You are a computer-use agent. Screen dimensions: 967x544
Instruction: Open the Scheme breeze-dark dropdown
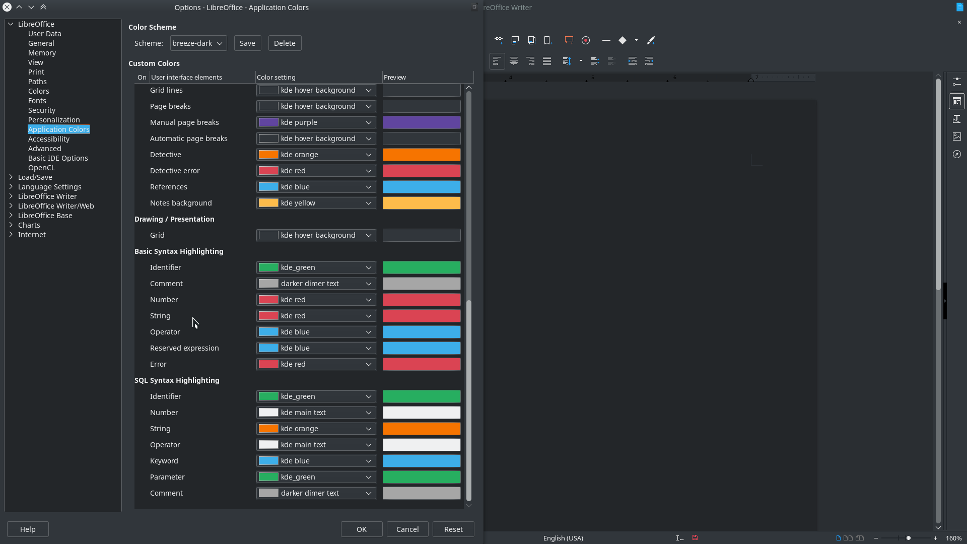click(198, 43)
